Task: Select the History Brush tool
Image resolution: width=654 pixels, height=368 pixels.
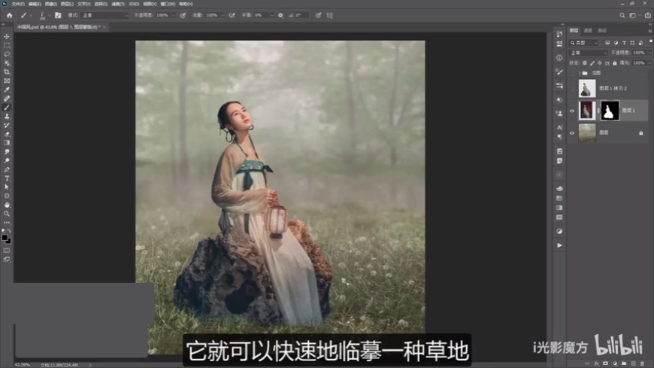Action: (x=7, y=126)
